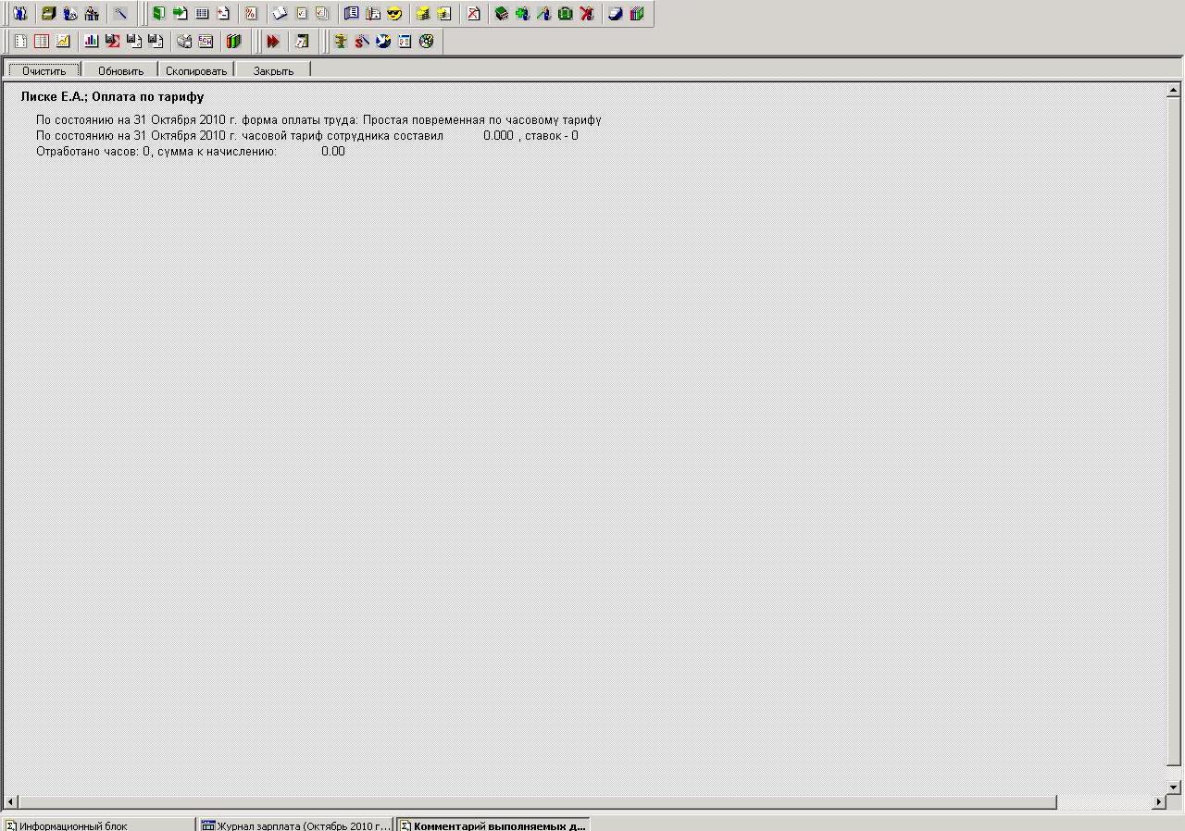Click the stacked gold coins icon
Image resolution: width=1185 pixels, height=831 pixels.
(422, 14)
